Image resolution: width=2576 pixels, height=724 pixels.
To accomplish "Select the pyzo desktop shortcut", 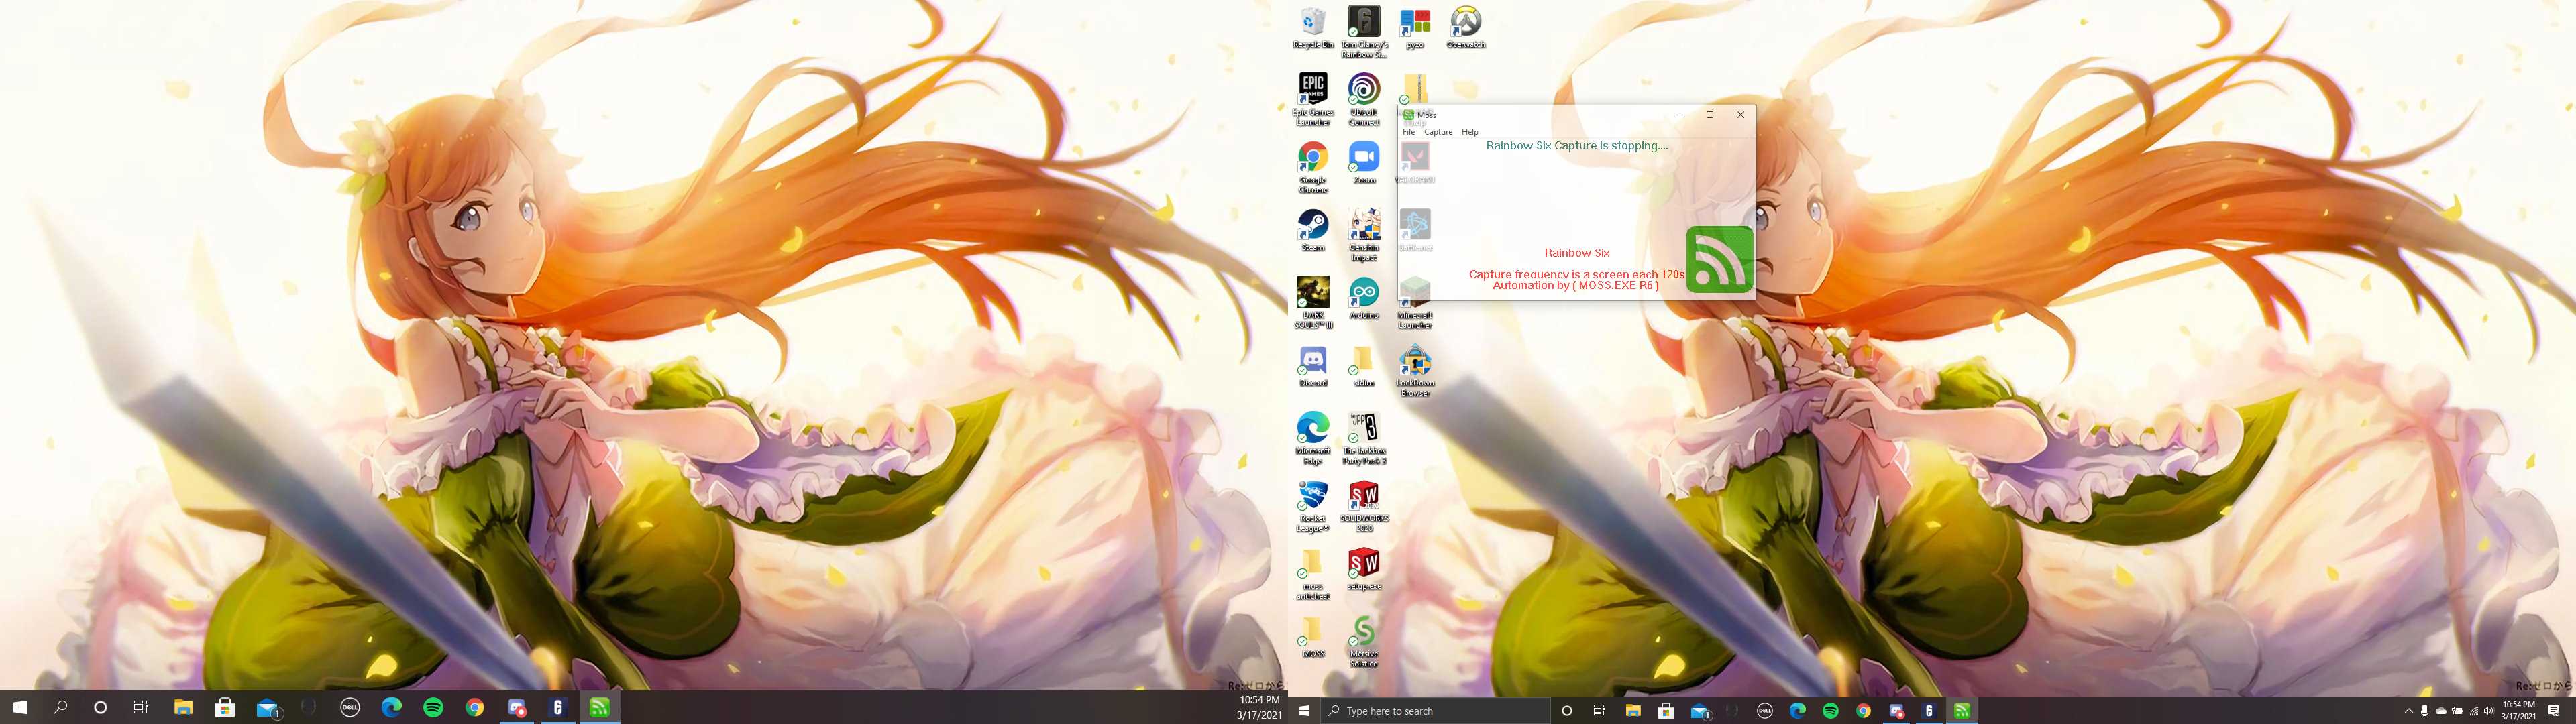I will [1415, 27].
